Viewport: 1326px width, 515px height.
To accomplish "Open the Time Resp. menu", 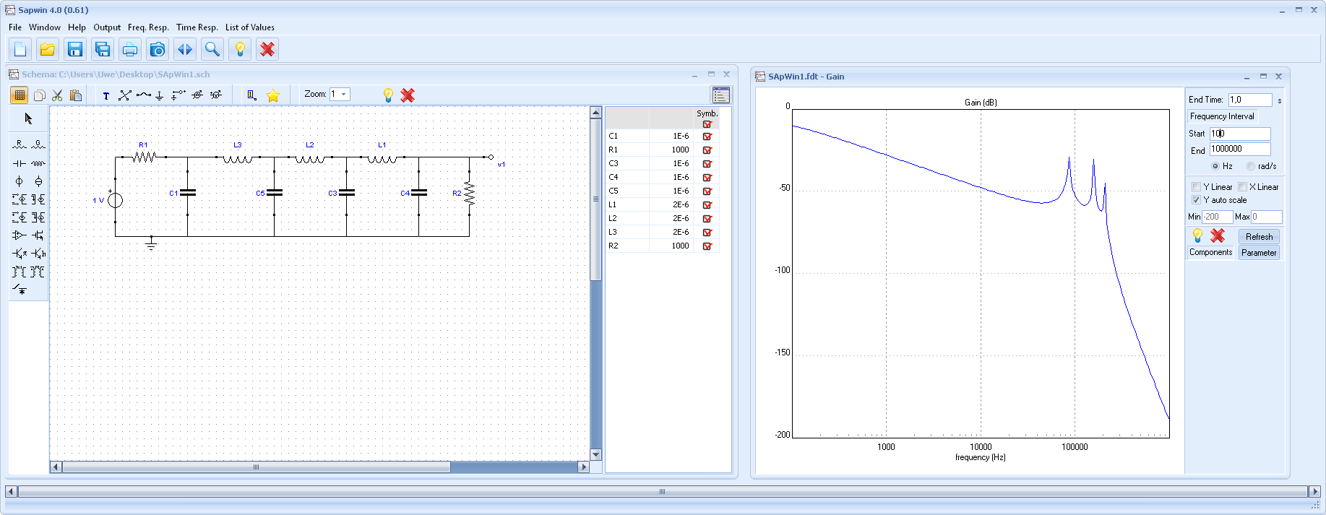I will click(x=197, y=27).
